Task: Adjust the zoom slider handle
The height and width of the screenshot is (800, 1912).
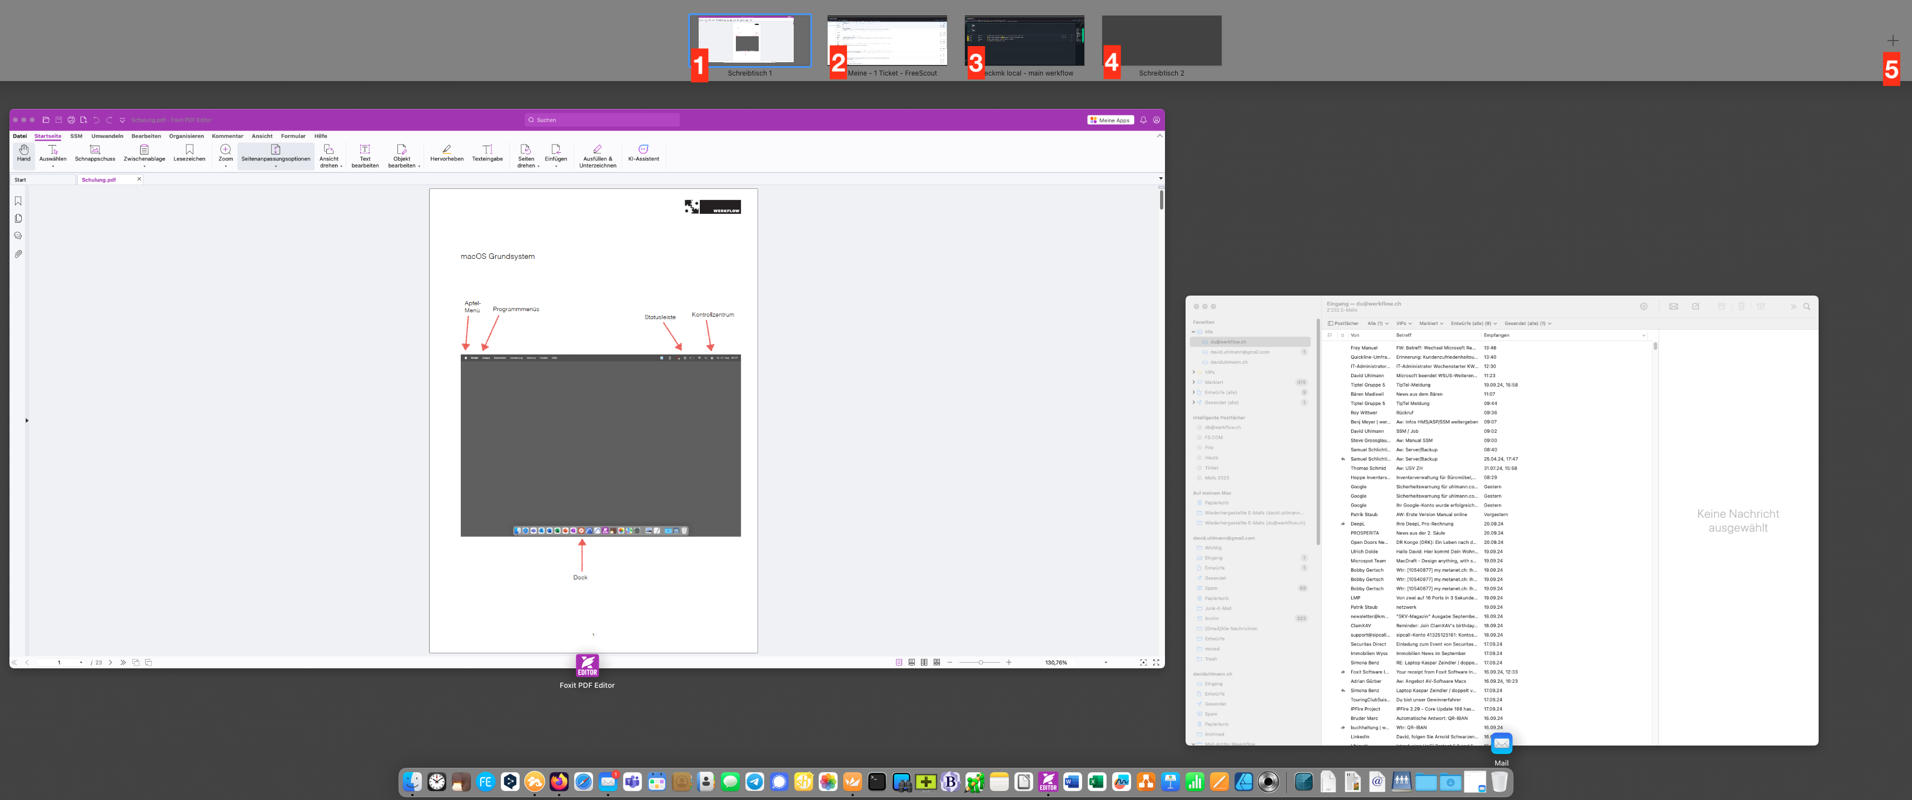Action: pos(980,662)
